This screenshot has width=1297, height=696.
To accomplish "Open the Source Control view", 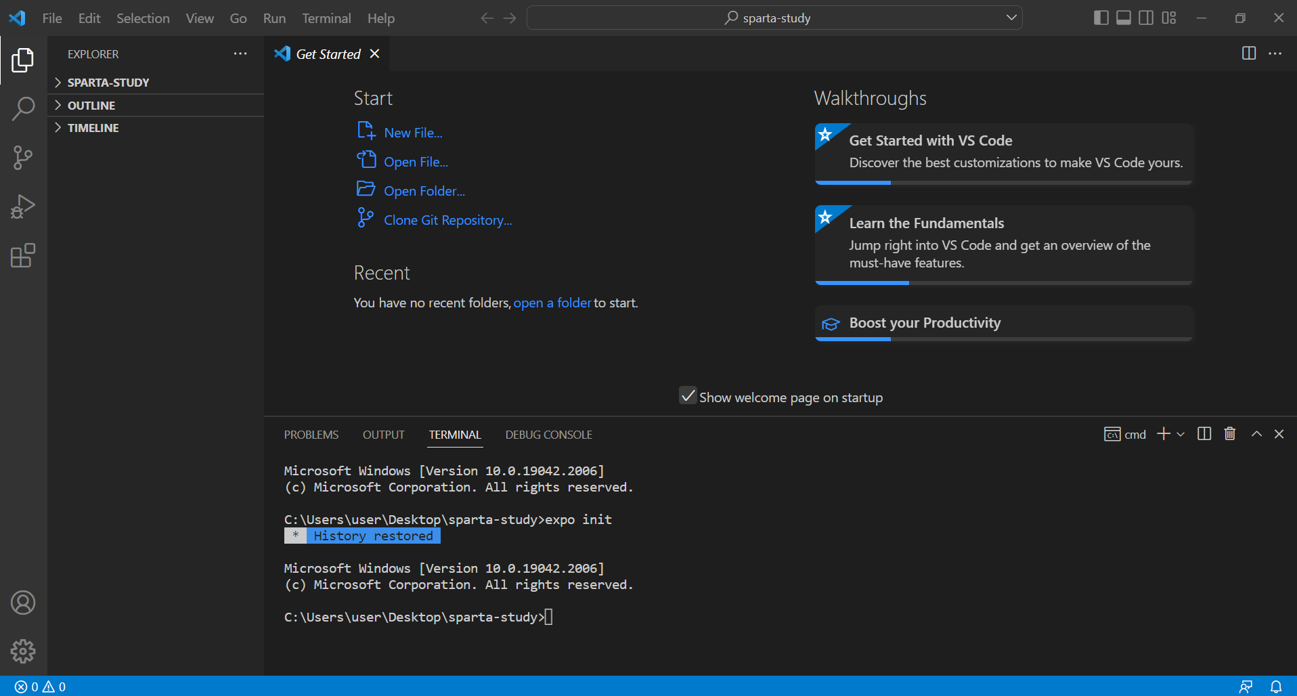I will tap(23, 158).
